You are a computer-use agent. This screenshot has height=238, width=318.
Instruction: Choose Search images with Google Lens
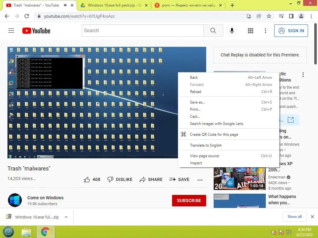(229, 124)
